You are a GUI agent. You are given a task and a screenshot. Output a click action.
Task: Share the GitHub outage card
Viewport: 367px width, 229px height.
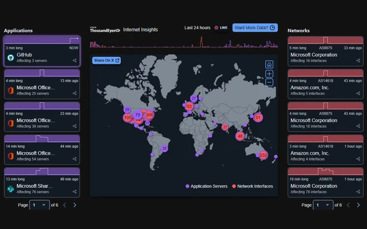[74, 61]
